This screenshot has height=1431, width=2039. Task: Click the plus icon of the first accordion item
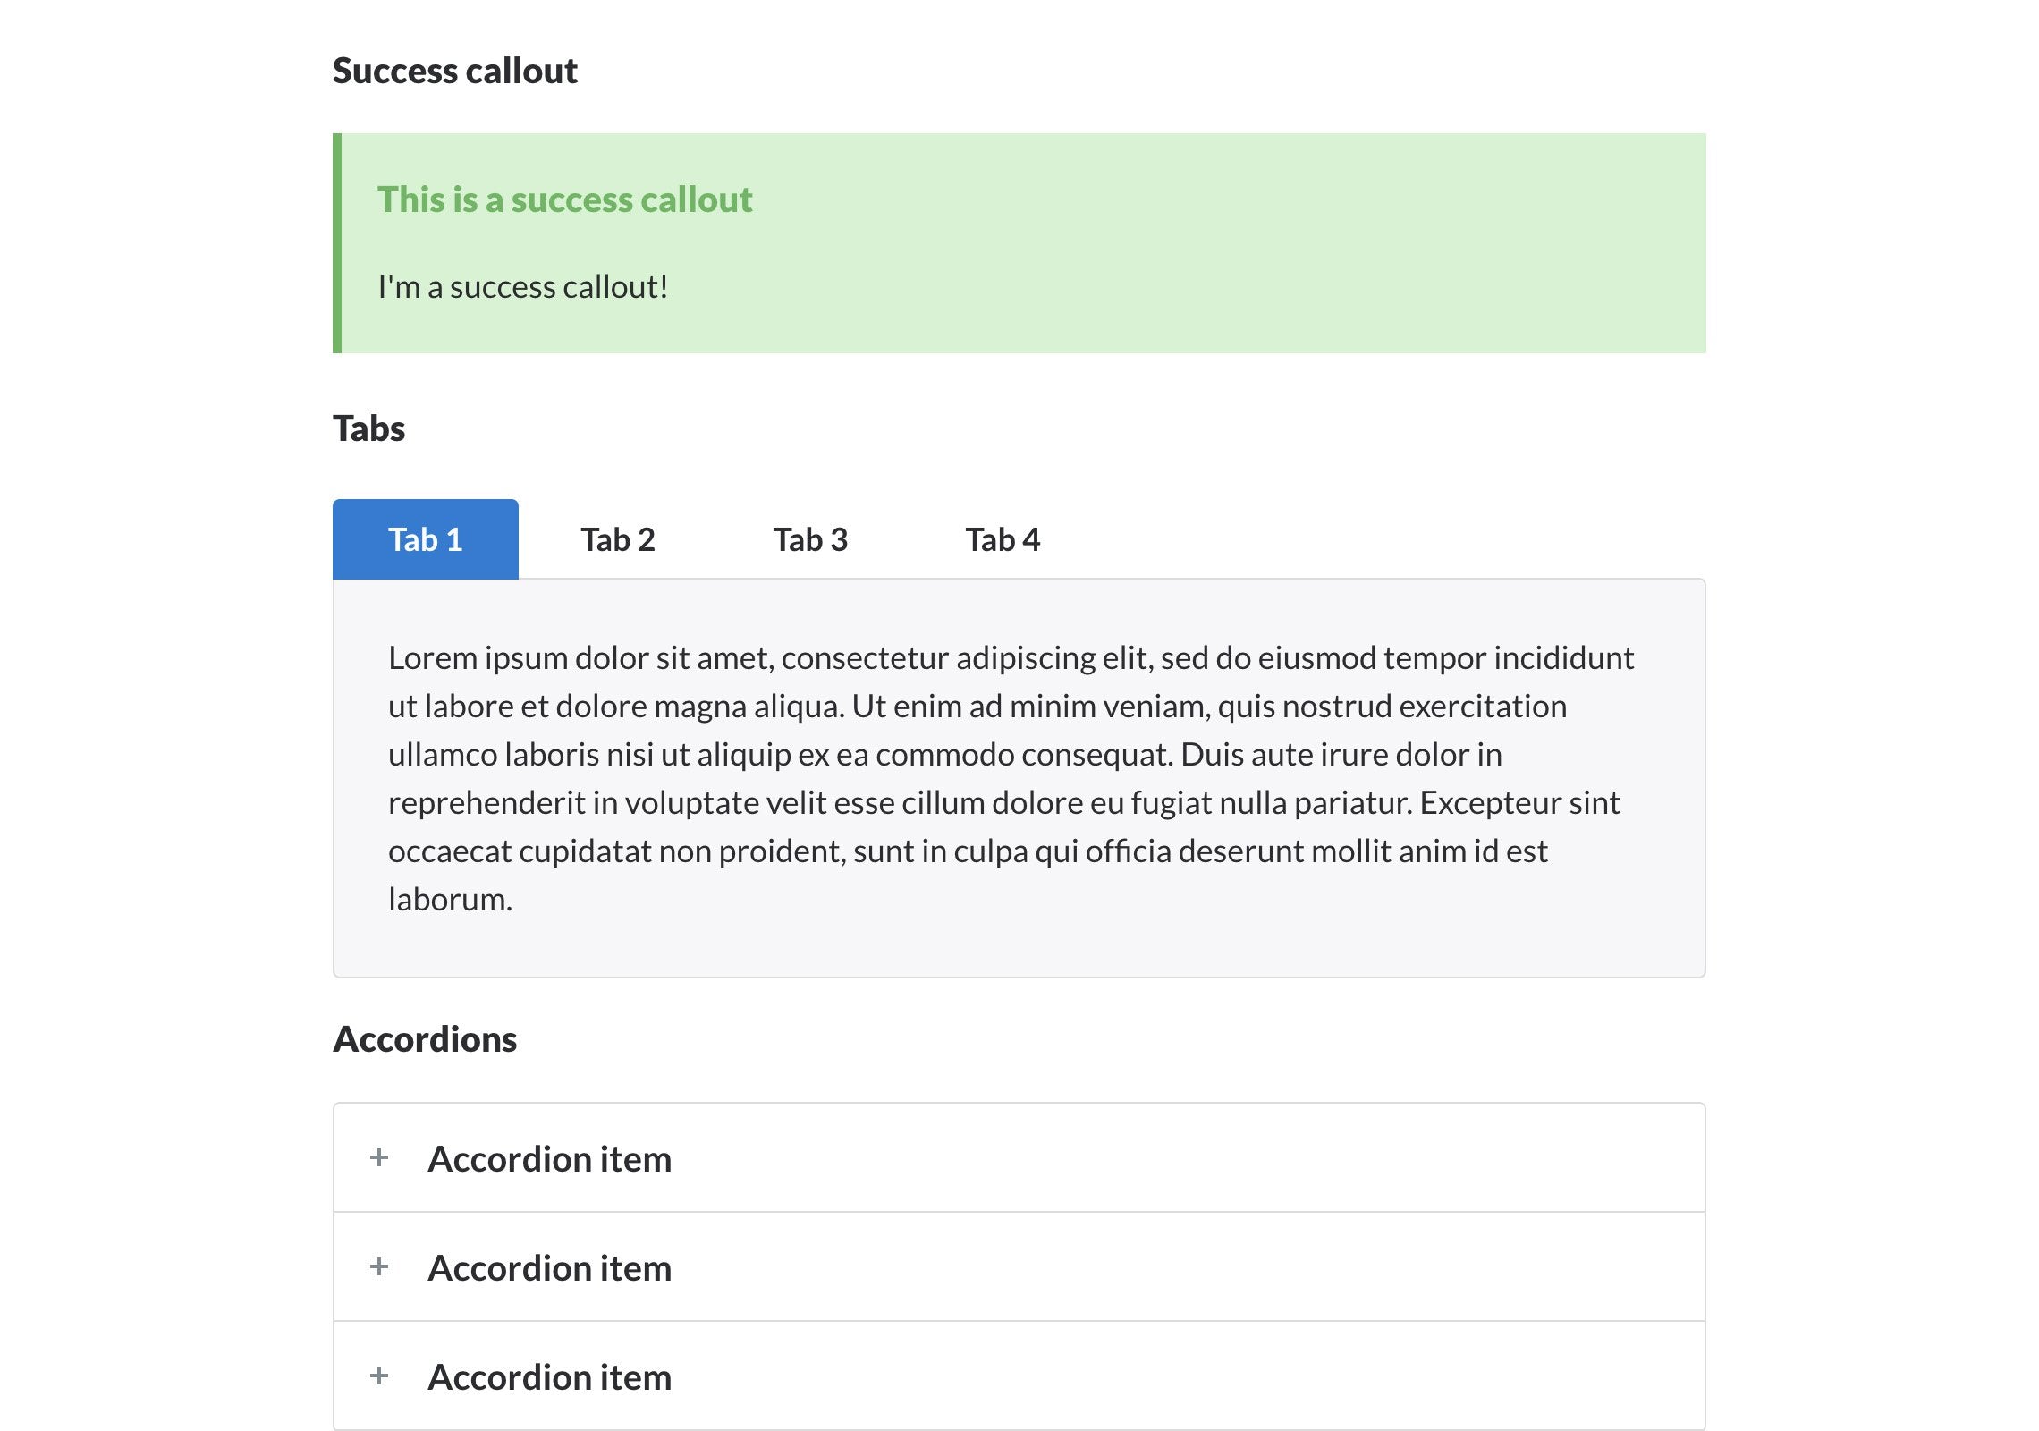(x=379, y=1157)
